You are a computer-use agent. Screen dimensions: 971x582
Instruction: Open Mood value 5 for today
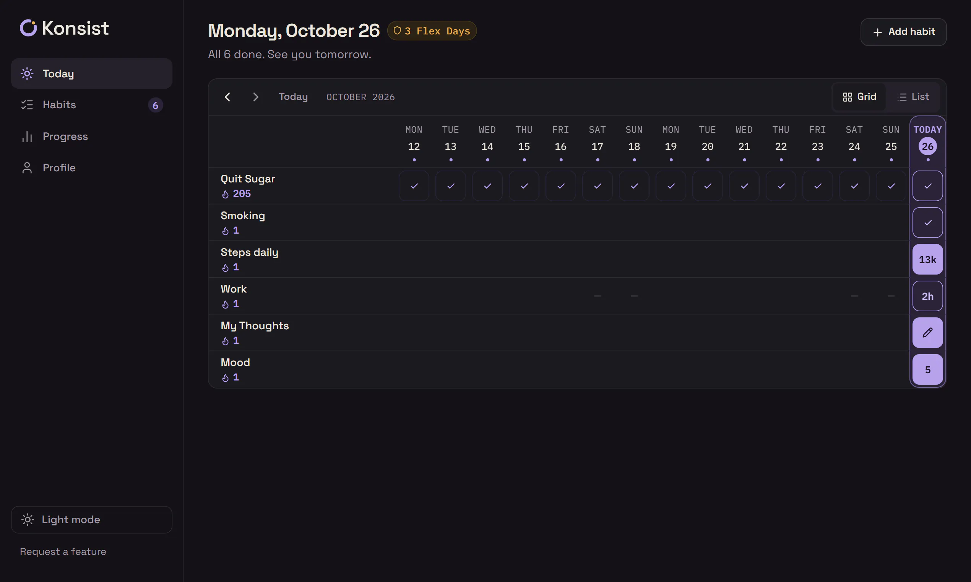click(x=927, y=369)
